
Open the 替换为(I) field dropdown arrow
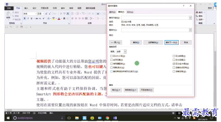click(190, 30)
